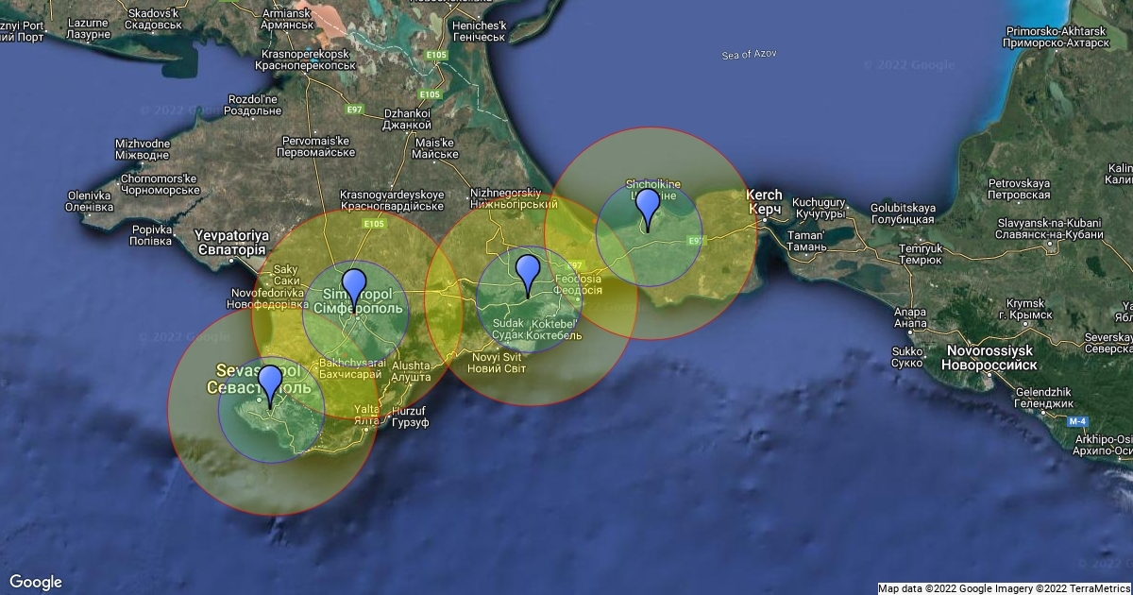Click the map data attribution text
The image size is (1133, 595).
[x=1004, y=588]
